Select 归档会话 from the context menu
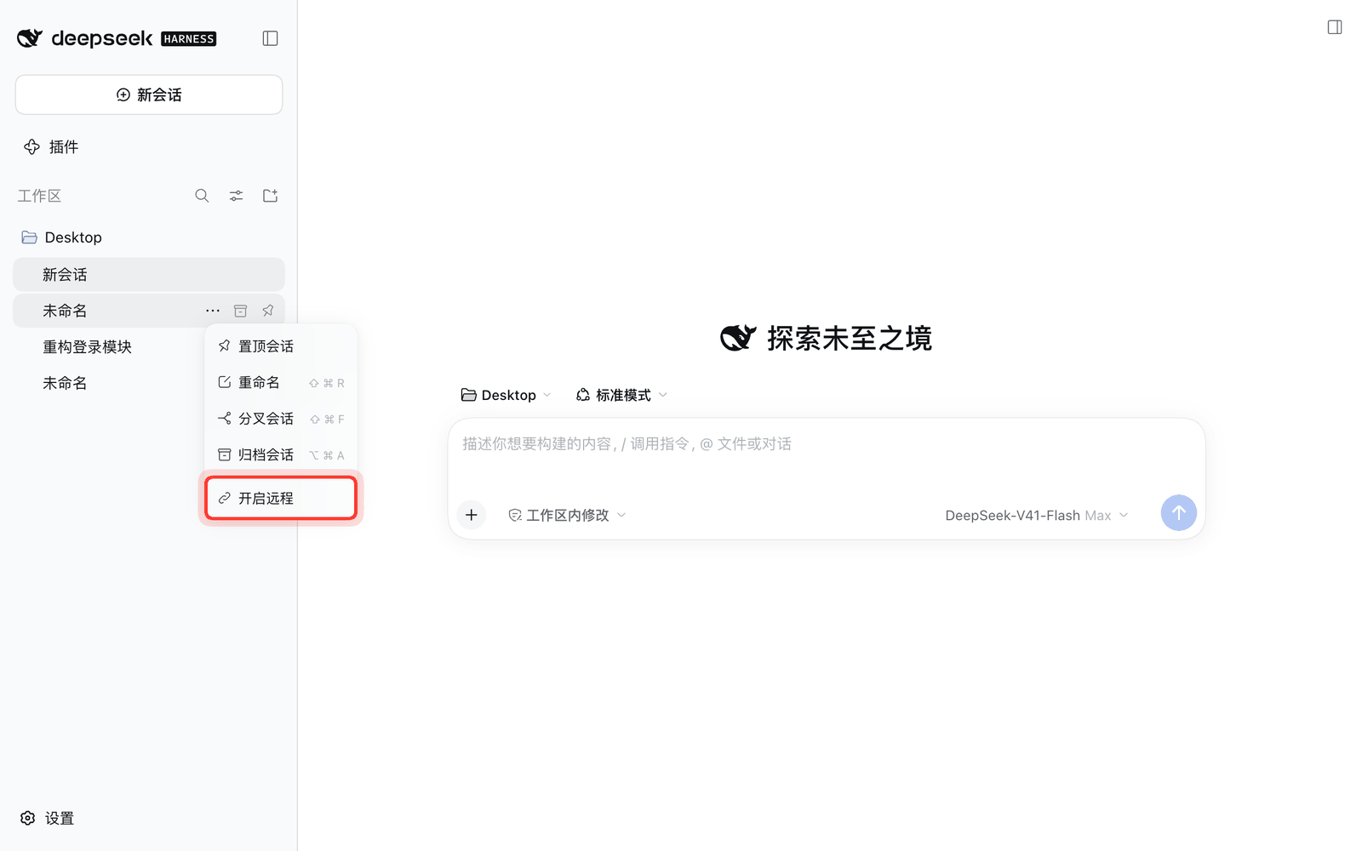1362x851 pixels. [281, 455]
